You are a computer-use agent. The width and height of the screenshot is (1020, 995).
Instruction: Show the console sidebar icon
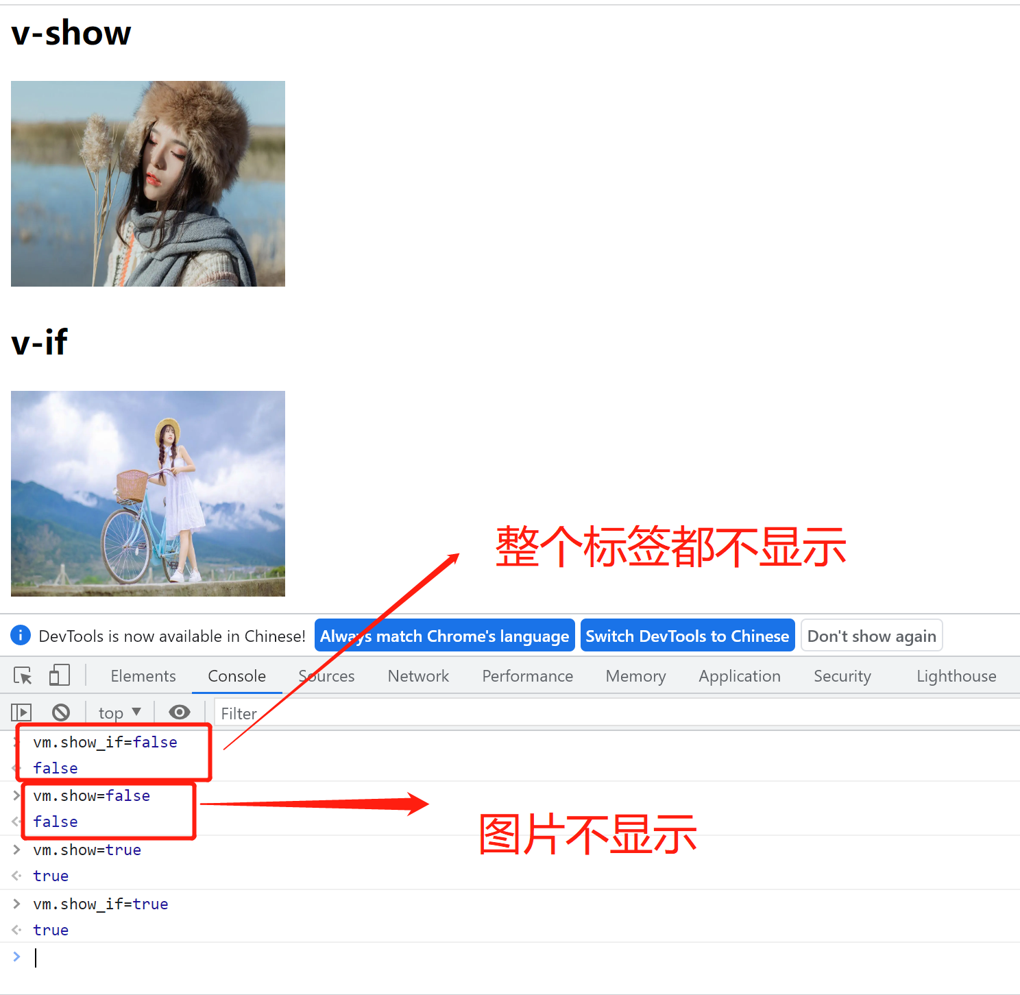click(21, 713)
